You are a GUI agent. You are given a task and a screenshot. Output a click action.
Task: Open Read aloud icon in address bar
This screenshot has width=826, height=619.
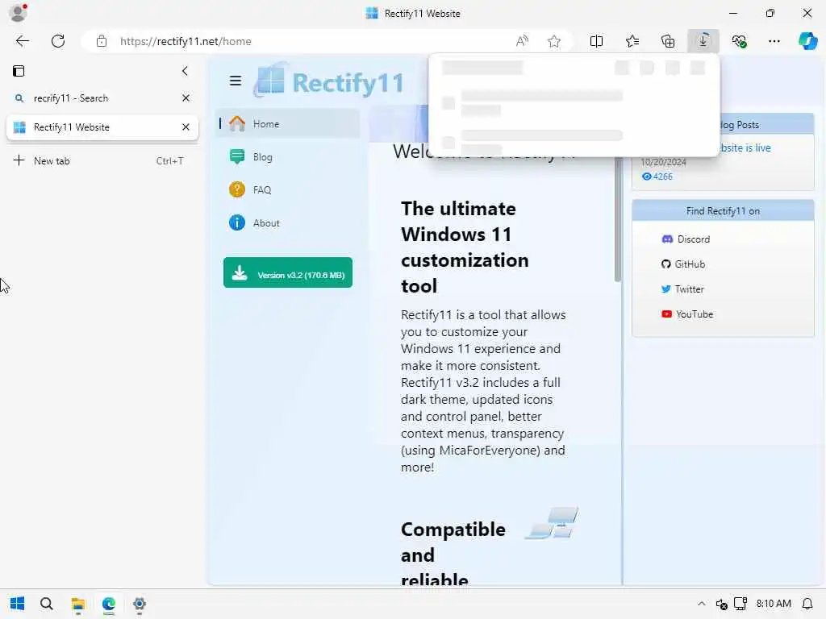point(522,41)
